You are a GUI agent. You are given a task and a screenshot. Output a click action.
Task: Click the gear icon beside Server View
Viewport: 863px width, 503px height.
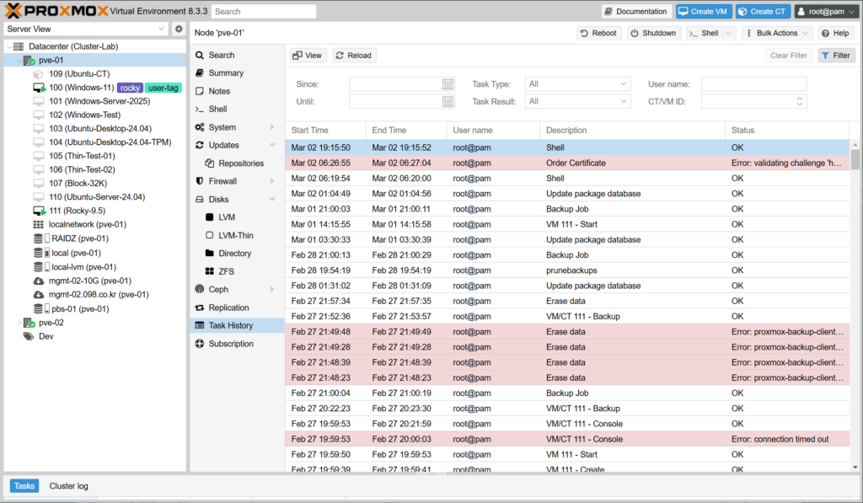pos(179,29)
